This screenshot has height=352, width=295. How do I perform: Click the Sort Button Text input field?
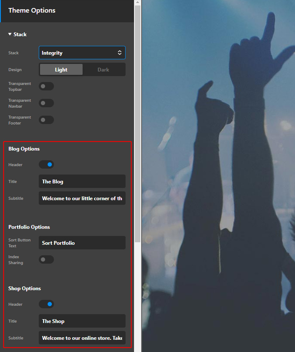pyautogui.click(x=82, y=243)
